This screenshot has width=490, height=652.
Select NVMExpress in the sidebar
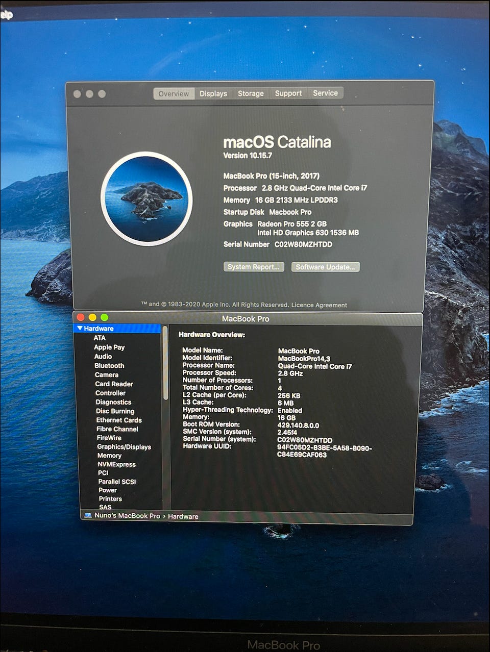(x=116, y=464)
